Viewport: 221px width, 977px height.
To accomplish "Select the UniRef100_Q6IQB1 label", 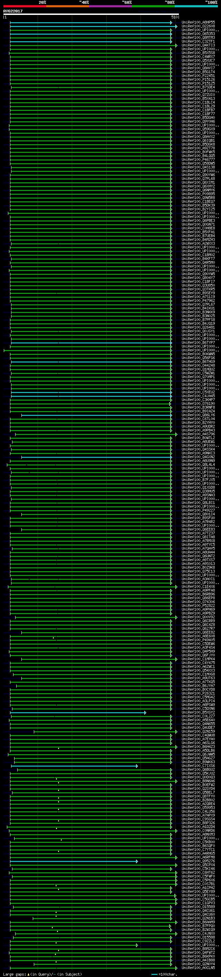I will (198, 140).
